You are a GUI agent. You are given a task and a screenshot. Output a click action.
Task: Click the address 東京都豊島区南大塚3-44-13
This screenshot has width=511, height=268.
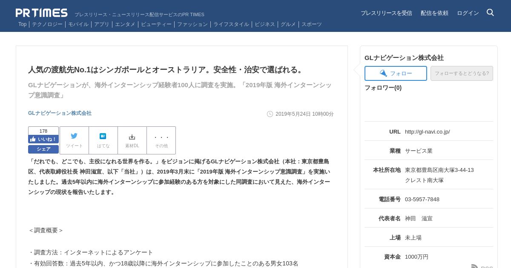pos(439,170)
